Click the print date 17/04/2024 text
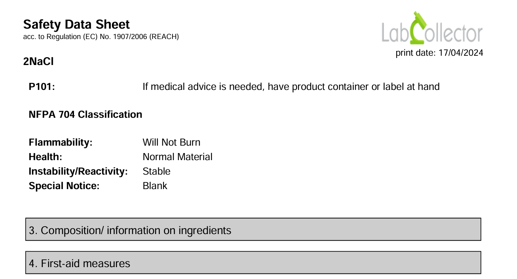517x279 pixels. (x=439, y=53)
